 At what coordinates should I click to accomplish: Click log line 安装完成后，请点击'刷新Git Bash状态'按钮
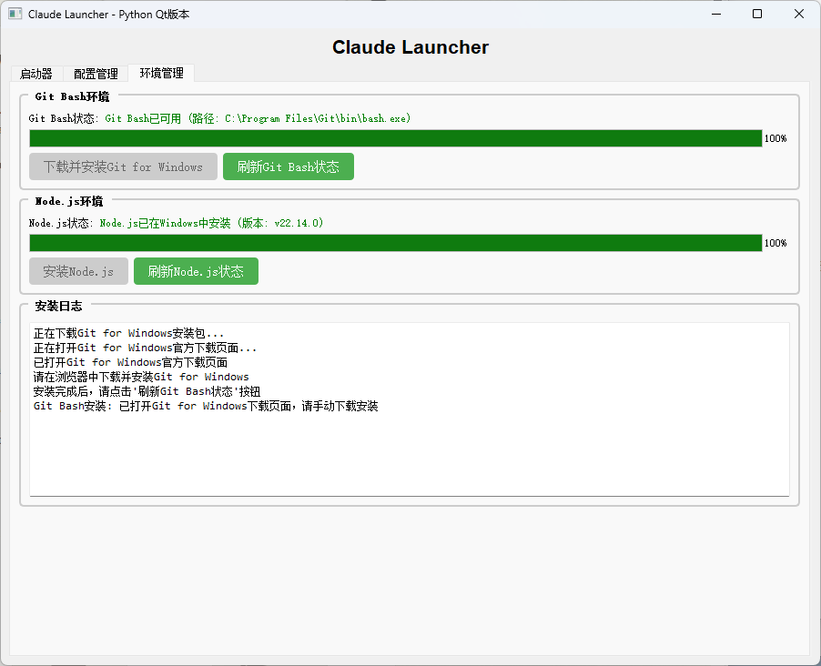[x=147, y=391]
